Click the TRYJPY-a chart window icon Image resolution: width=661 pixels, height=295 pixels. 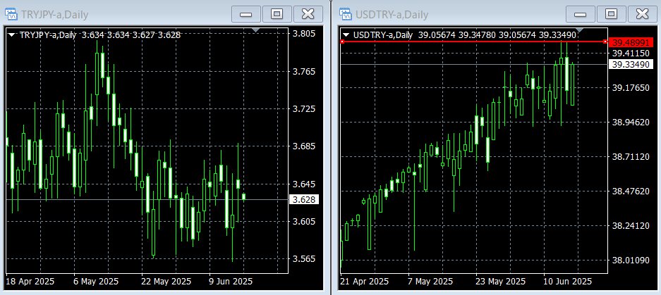click(x=11, y=14)
